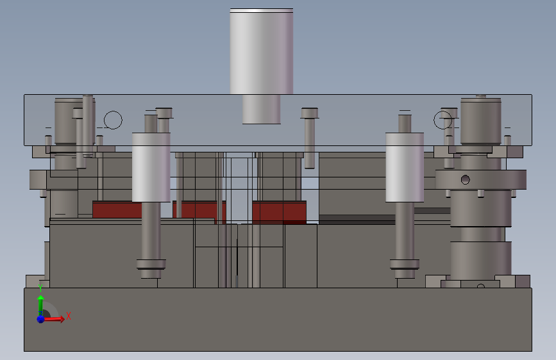Screen dimensions: 556x360
Task: Select the center screw under the top plate
Action: (x=310, y=138)
